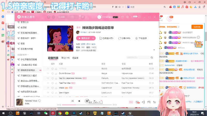
Task: Click the playlist cover image
Action: [60, 38]
